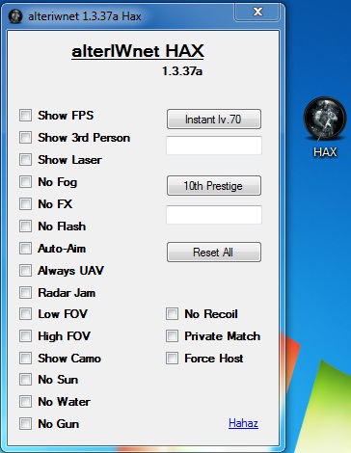Tick the No Flash checkbox
Image resolution: width=351 pixels, height=453 pixels.
coord(25,226)
